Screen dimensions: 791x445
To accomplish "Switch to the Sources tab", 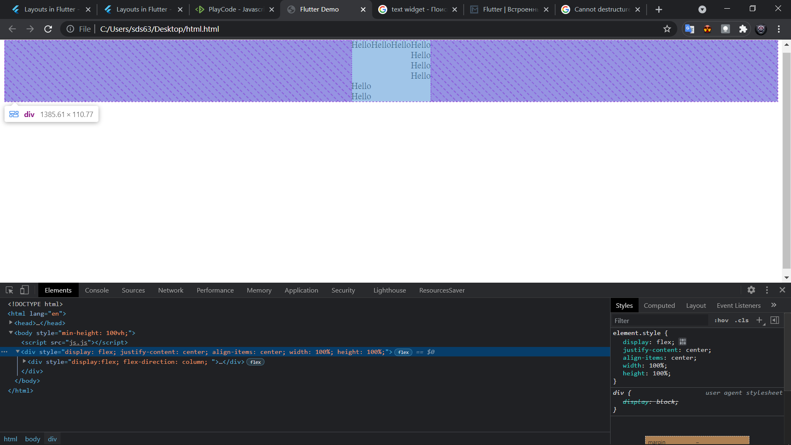I will [x=133, y=290].
